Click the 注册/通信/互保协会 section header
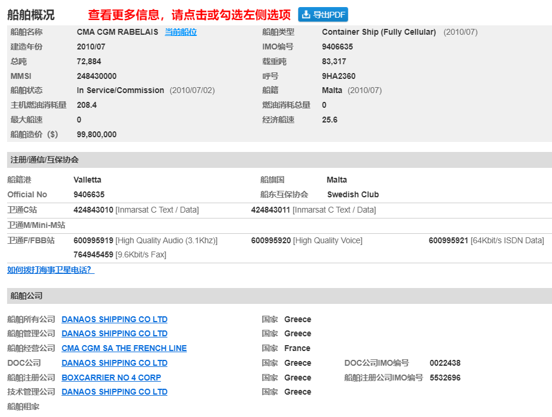552x417 pixels. 279,160
